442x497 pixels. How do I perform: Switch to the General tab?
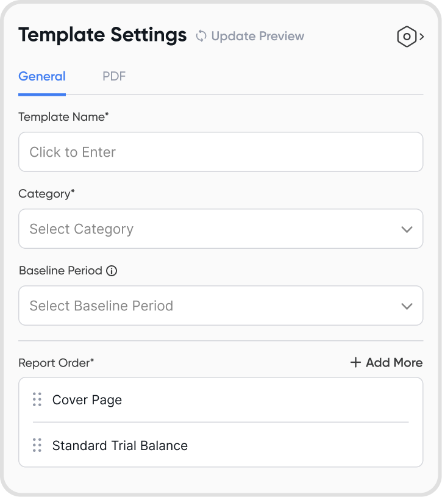coord(42,76)
